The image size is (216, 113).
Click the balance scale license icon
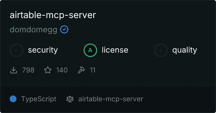coord(70,99)
